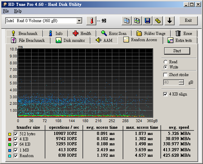Click the HD Tune title bar app icon

(x=5, y=4)
